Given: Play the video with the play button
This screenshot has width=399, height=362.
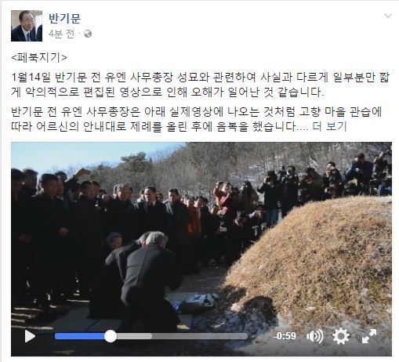Looking at the screenshot, I should click(30, 336).
